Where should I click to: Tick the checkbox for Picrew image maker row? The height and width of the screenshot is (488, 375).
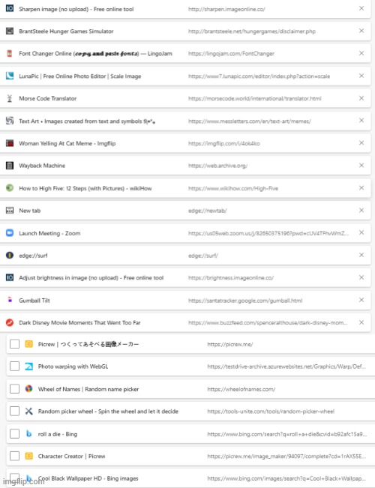pos(14,344)
